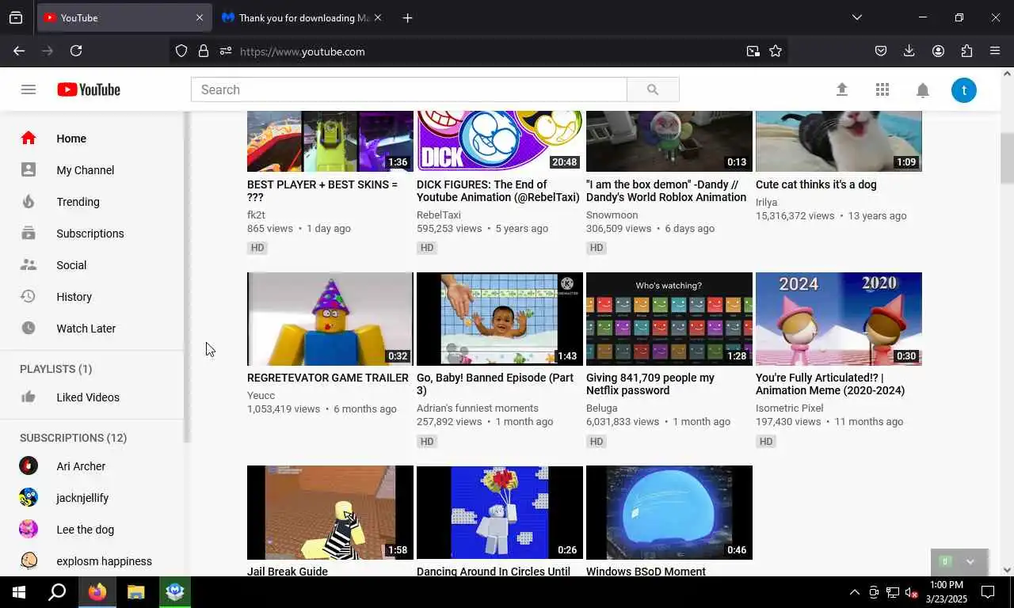Viewport: 1014px width, 608px height.
Task: Reload the page with the refresh button
Action: (x=76, y=51)
